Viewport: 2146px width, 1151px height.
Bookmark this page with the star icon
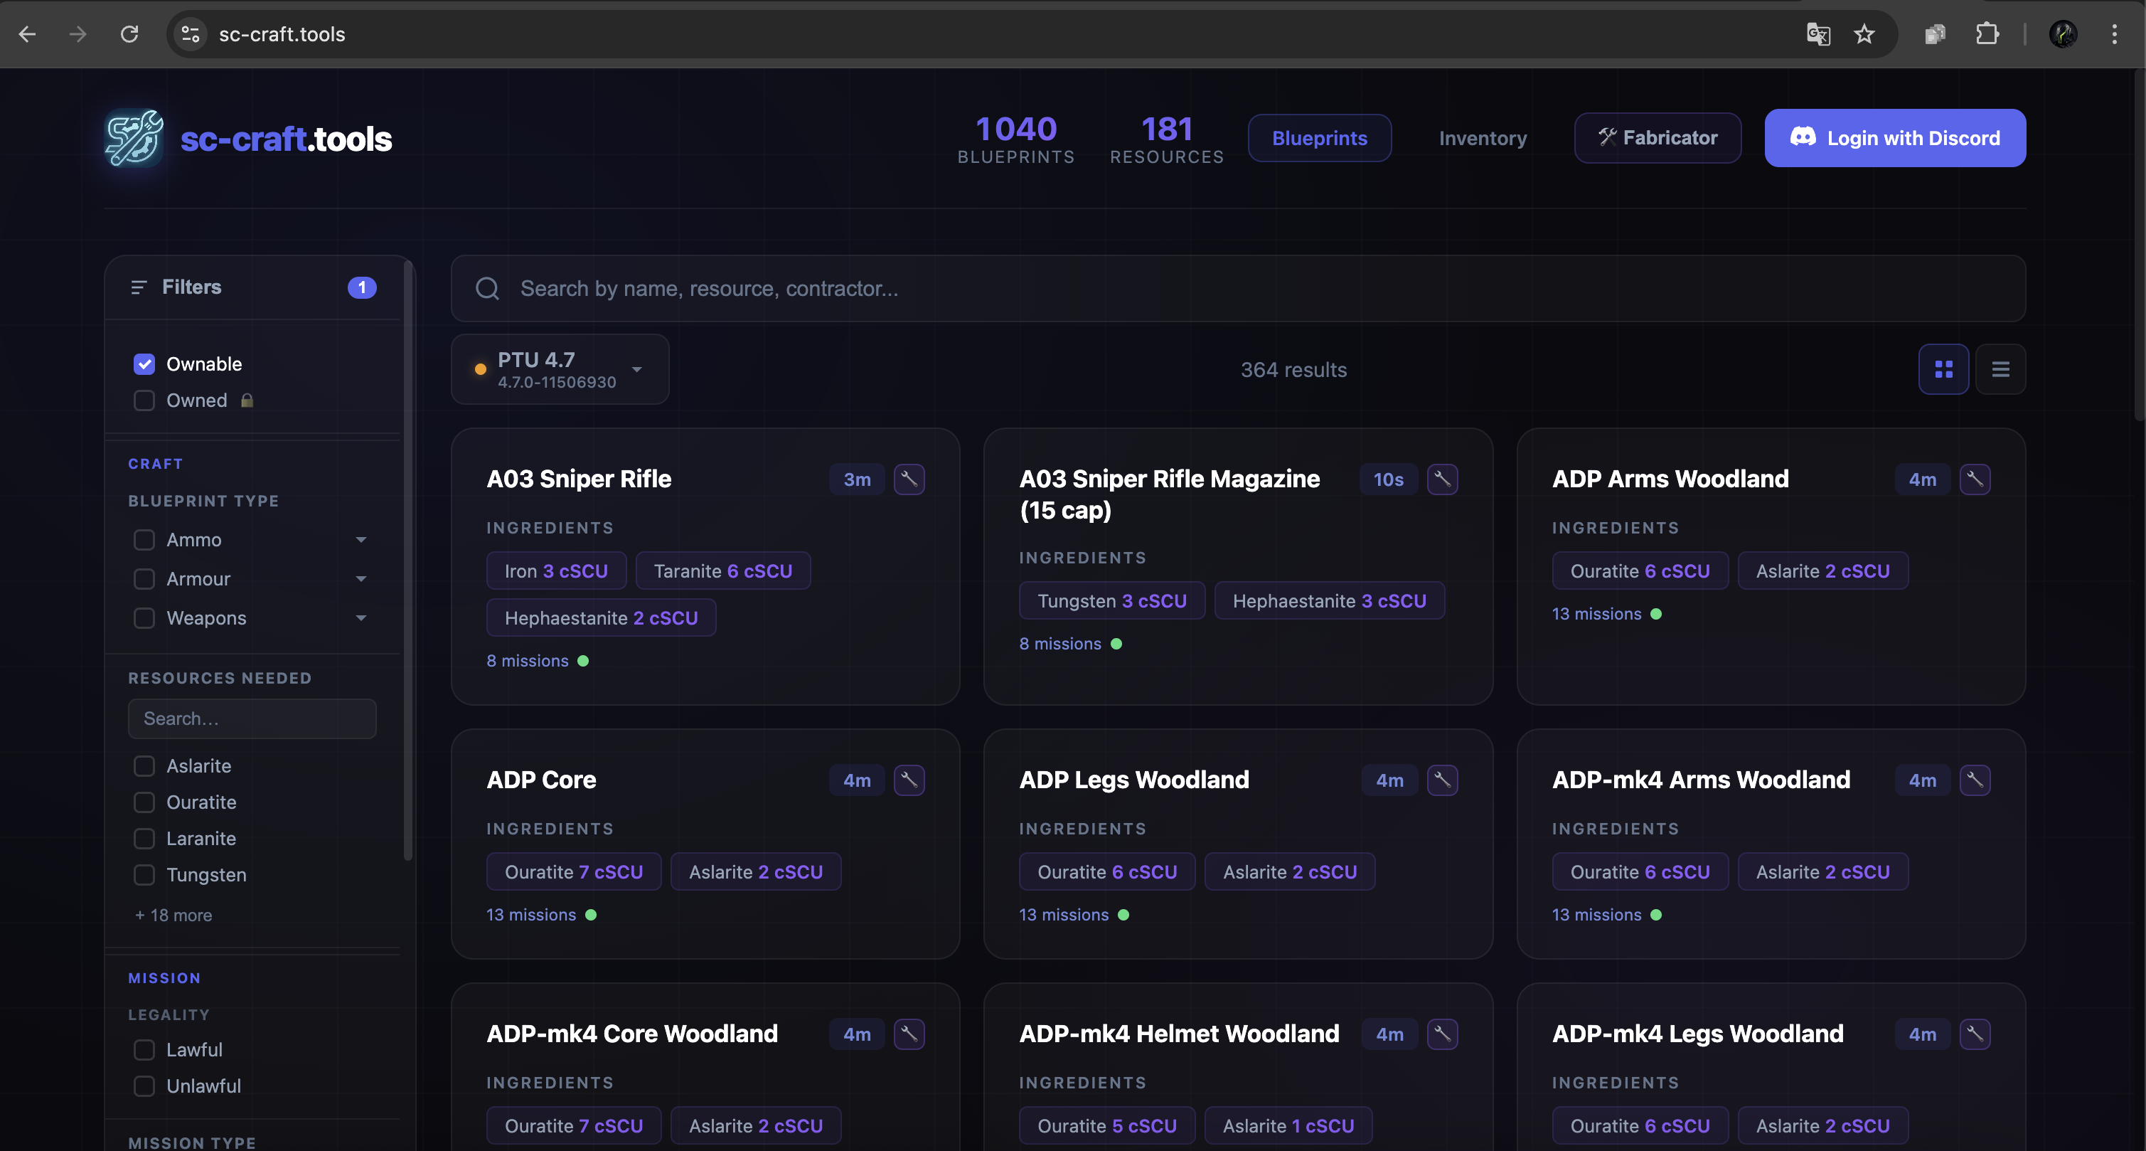[1864, 34]
